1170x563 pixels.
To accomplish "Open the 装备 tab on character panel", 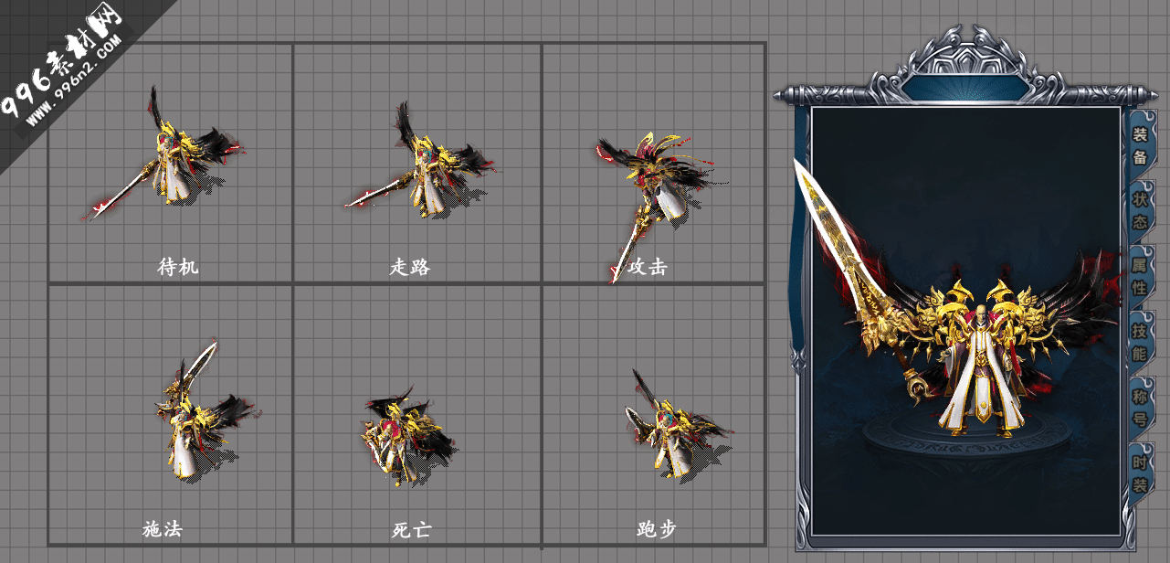I will [1140, 145].
